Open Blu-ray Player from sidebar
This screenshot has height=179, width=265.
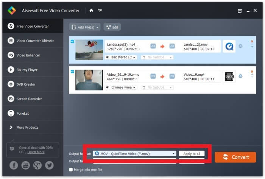[x=33, y=70]
